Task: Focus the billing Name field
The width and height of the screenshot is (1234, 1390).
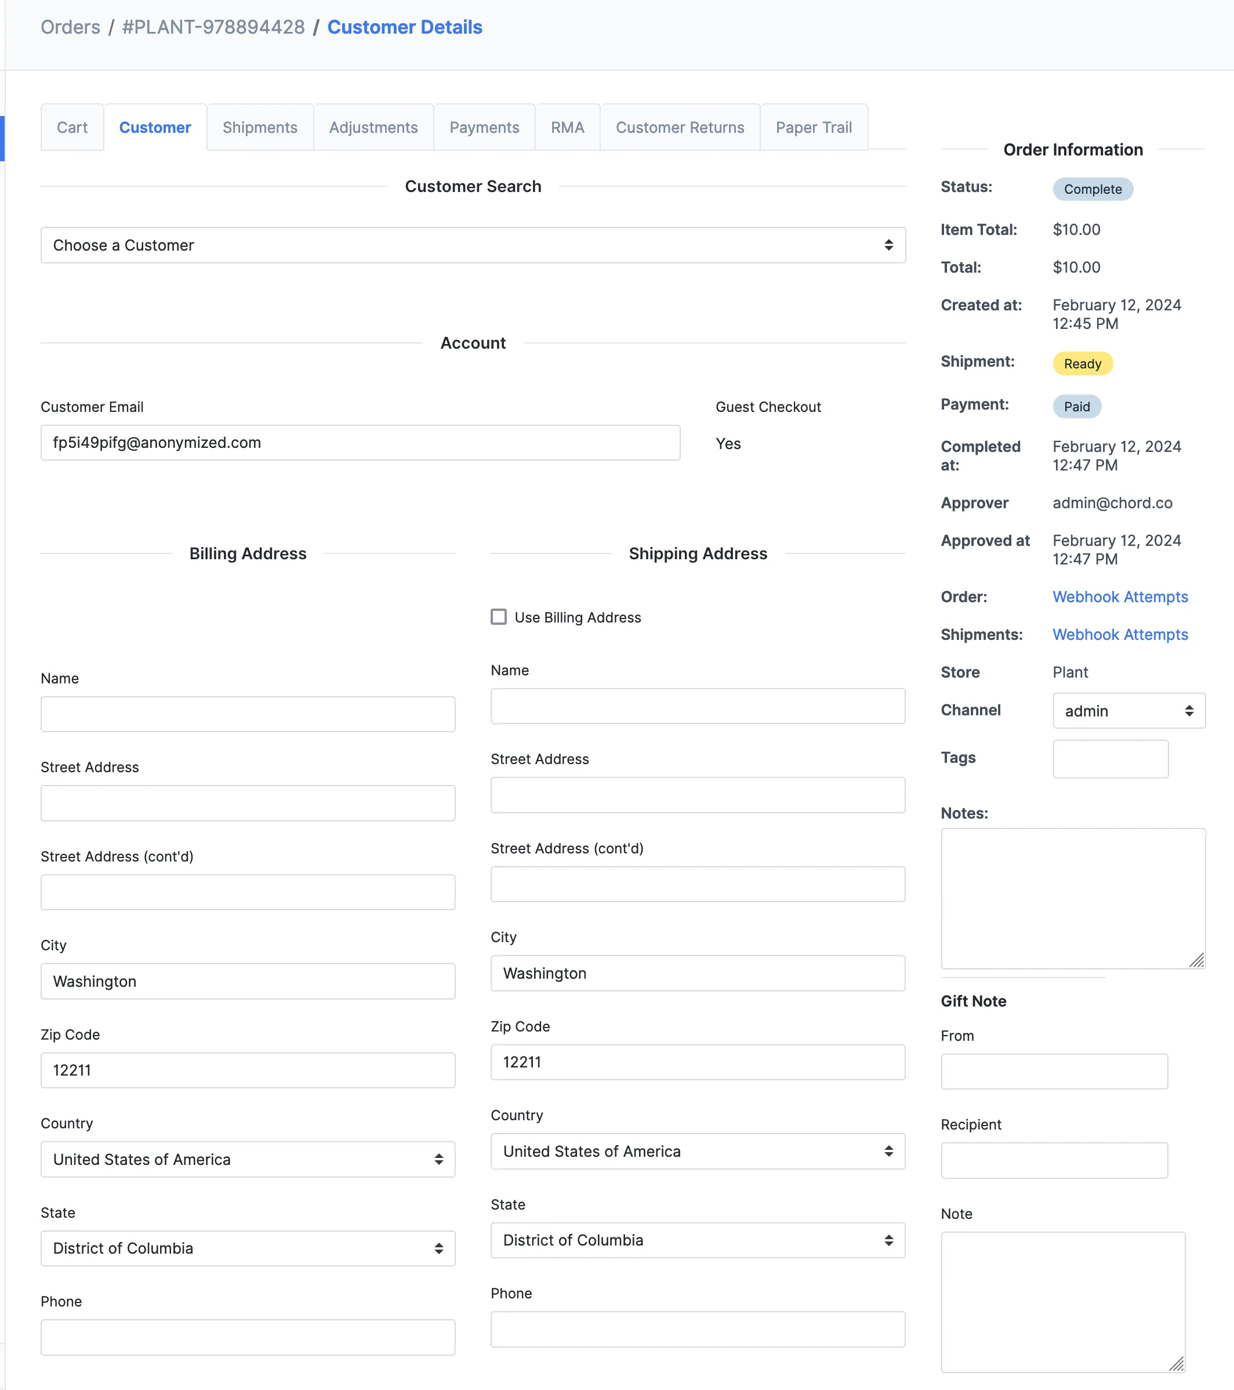Action: click(x=248, y=714)
